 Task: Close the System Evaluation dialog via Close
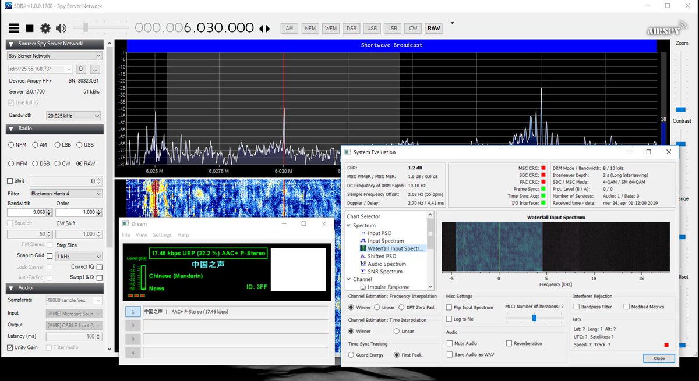pyautogui.click(x=659, y=358)
